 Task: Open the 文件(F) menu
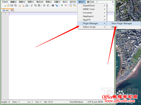5,2
